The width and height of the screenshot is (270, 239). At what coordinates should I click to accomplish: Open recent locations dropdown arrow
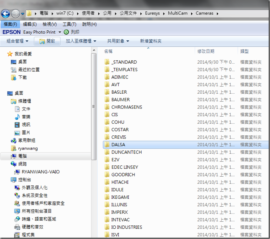point(23,14)
